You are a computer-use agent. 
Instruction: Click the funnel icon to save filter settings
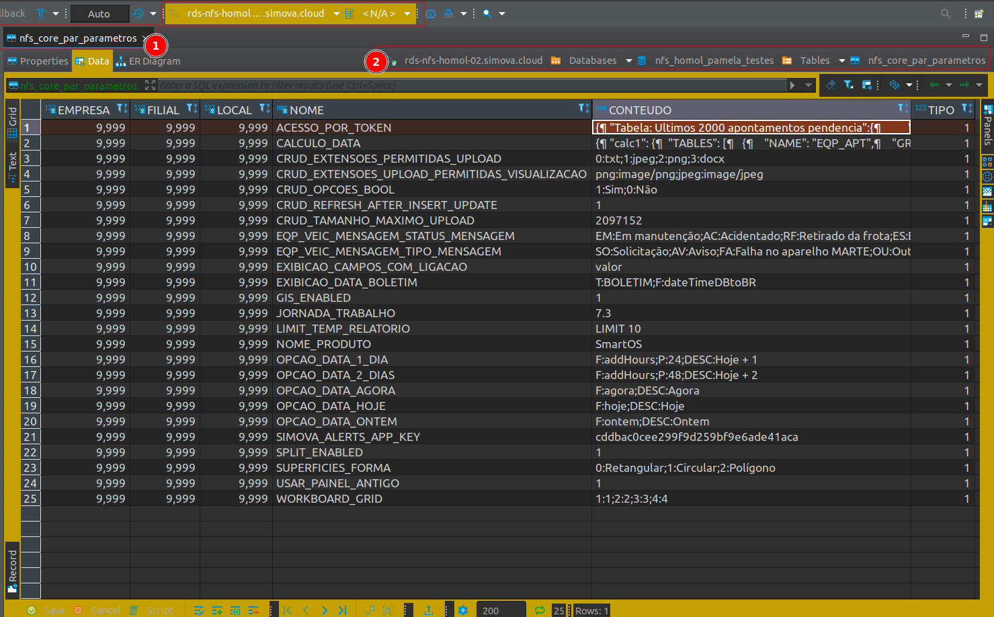pyautogui.click(x=849, y=85)
